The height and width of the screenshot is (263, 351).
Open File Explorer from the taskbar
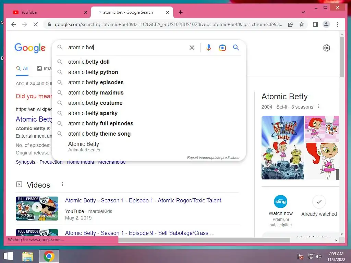click(x=28, y=256)
